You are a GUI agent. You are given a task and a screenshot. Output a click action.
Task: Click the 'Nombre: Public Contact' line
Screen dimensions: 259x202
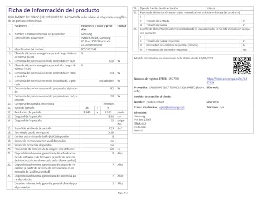pos(149,102)
